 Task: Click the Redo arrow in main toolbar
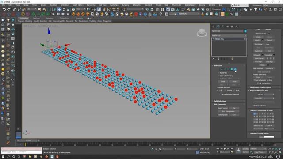click(x=8, y=9)
